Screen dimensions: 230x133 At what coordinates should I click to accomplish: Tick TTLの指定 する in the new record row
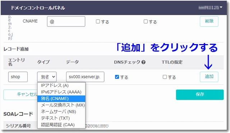(x=165, y=77)
